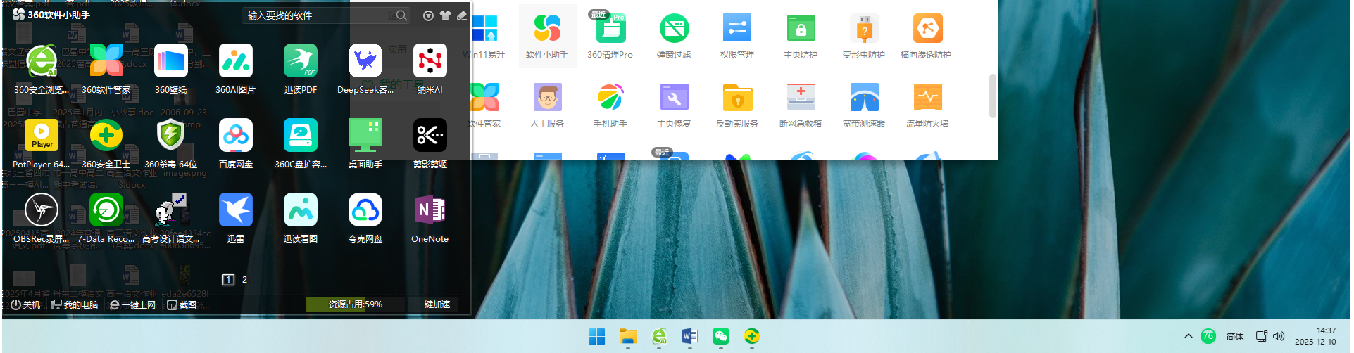Open the dropdown menu icon beside the search box
Screen dimensions: 1354x353
tap(428, 15)
